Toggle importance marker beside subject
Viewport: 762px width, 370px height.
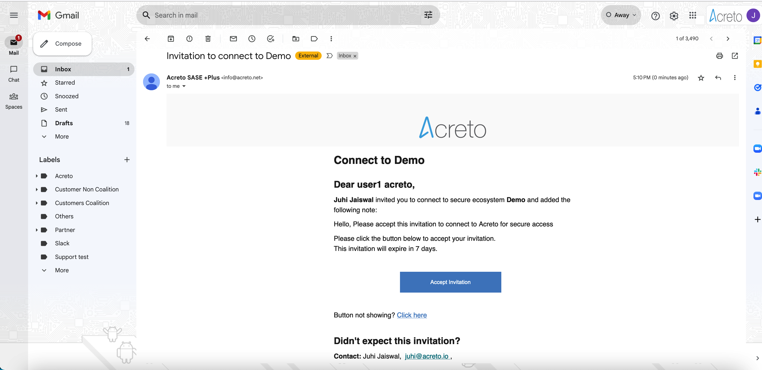point(329,56)
